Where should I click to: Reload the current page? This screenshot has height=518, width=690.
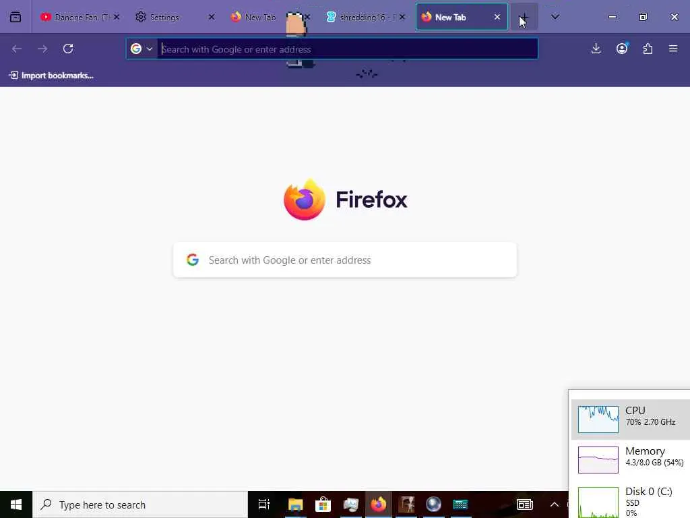pos(68,49)
